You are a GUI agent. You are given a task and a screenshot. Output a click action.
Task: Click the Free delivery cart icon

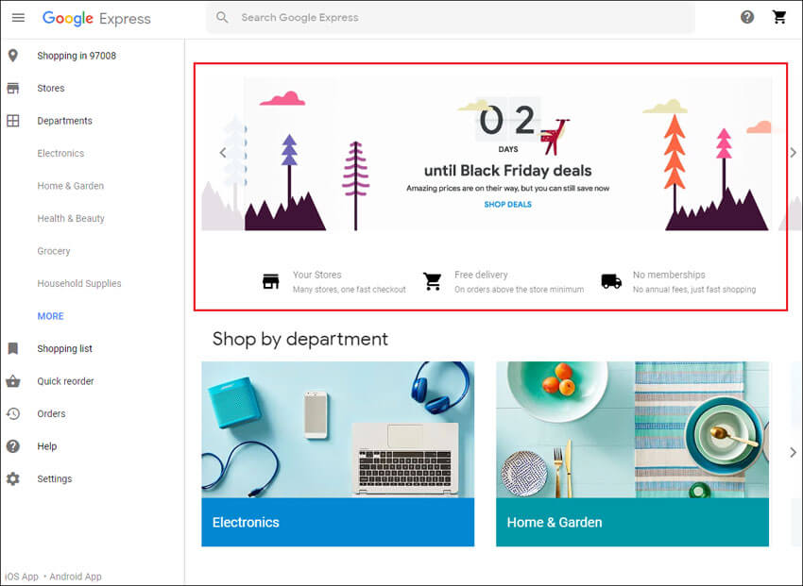pos(433,281)
